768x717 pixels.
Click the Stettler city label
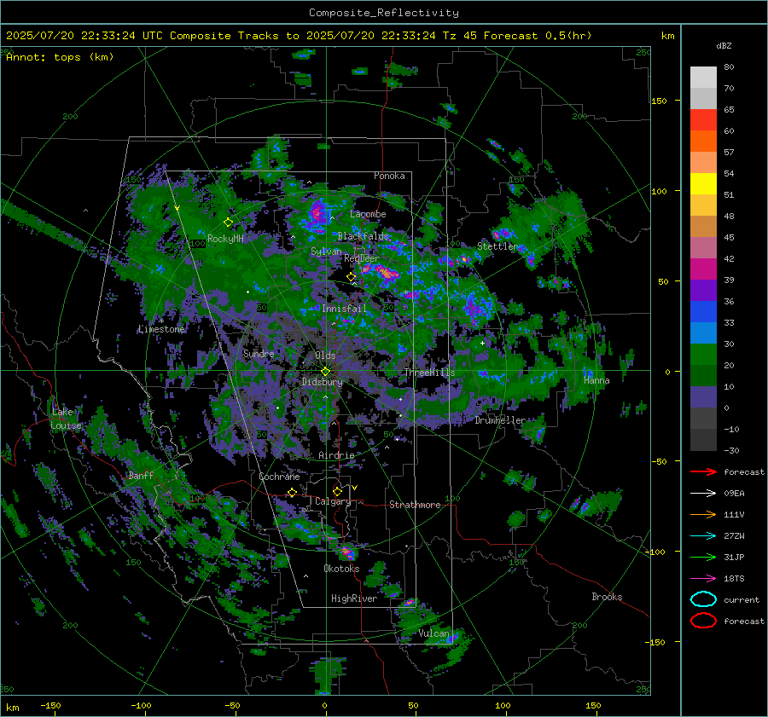(x=497, y=246)
